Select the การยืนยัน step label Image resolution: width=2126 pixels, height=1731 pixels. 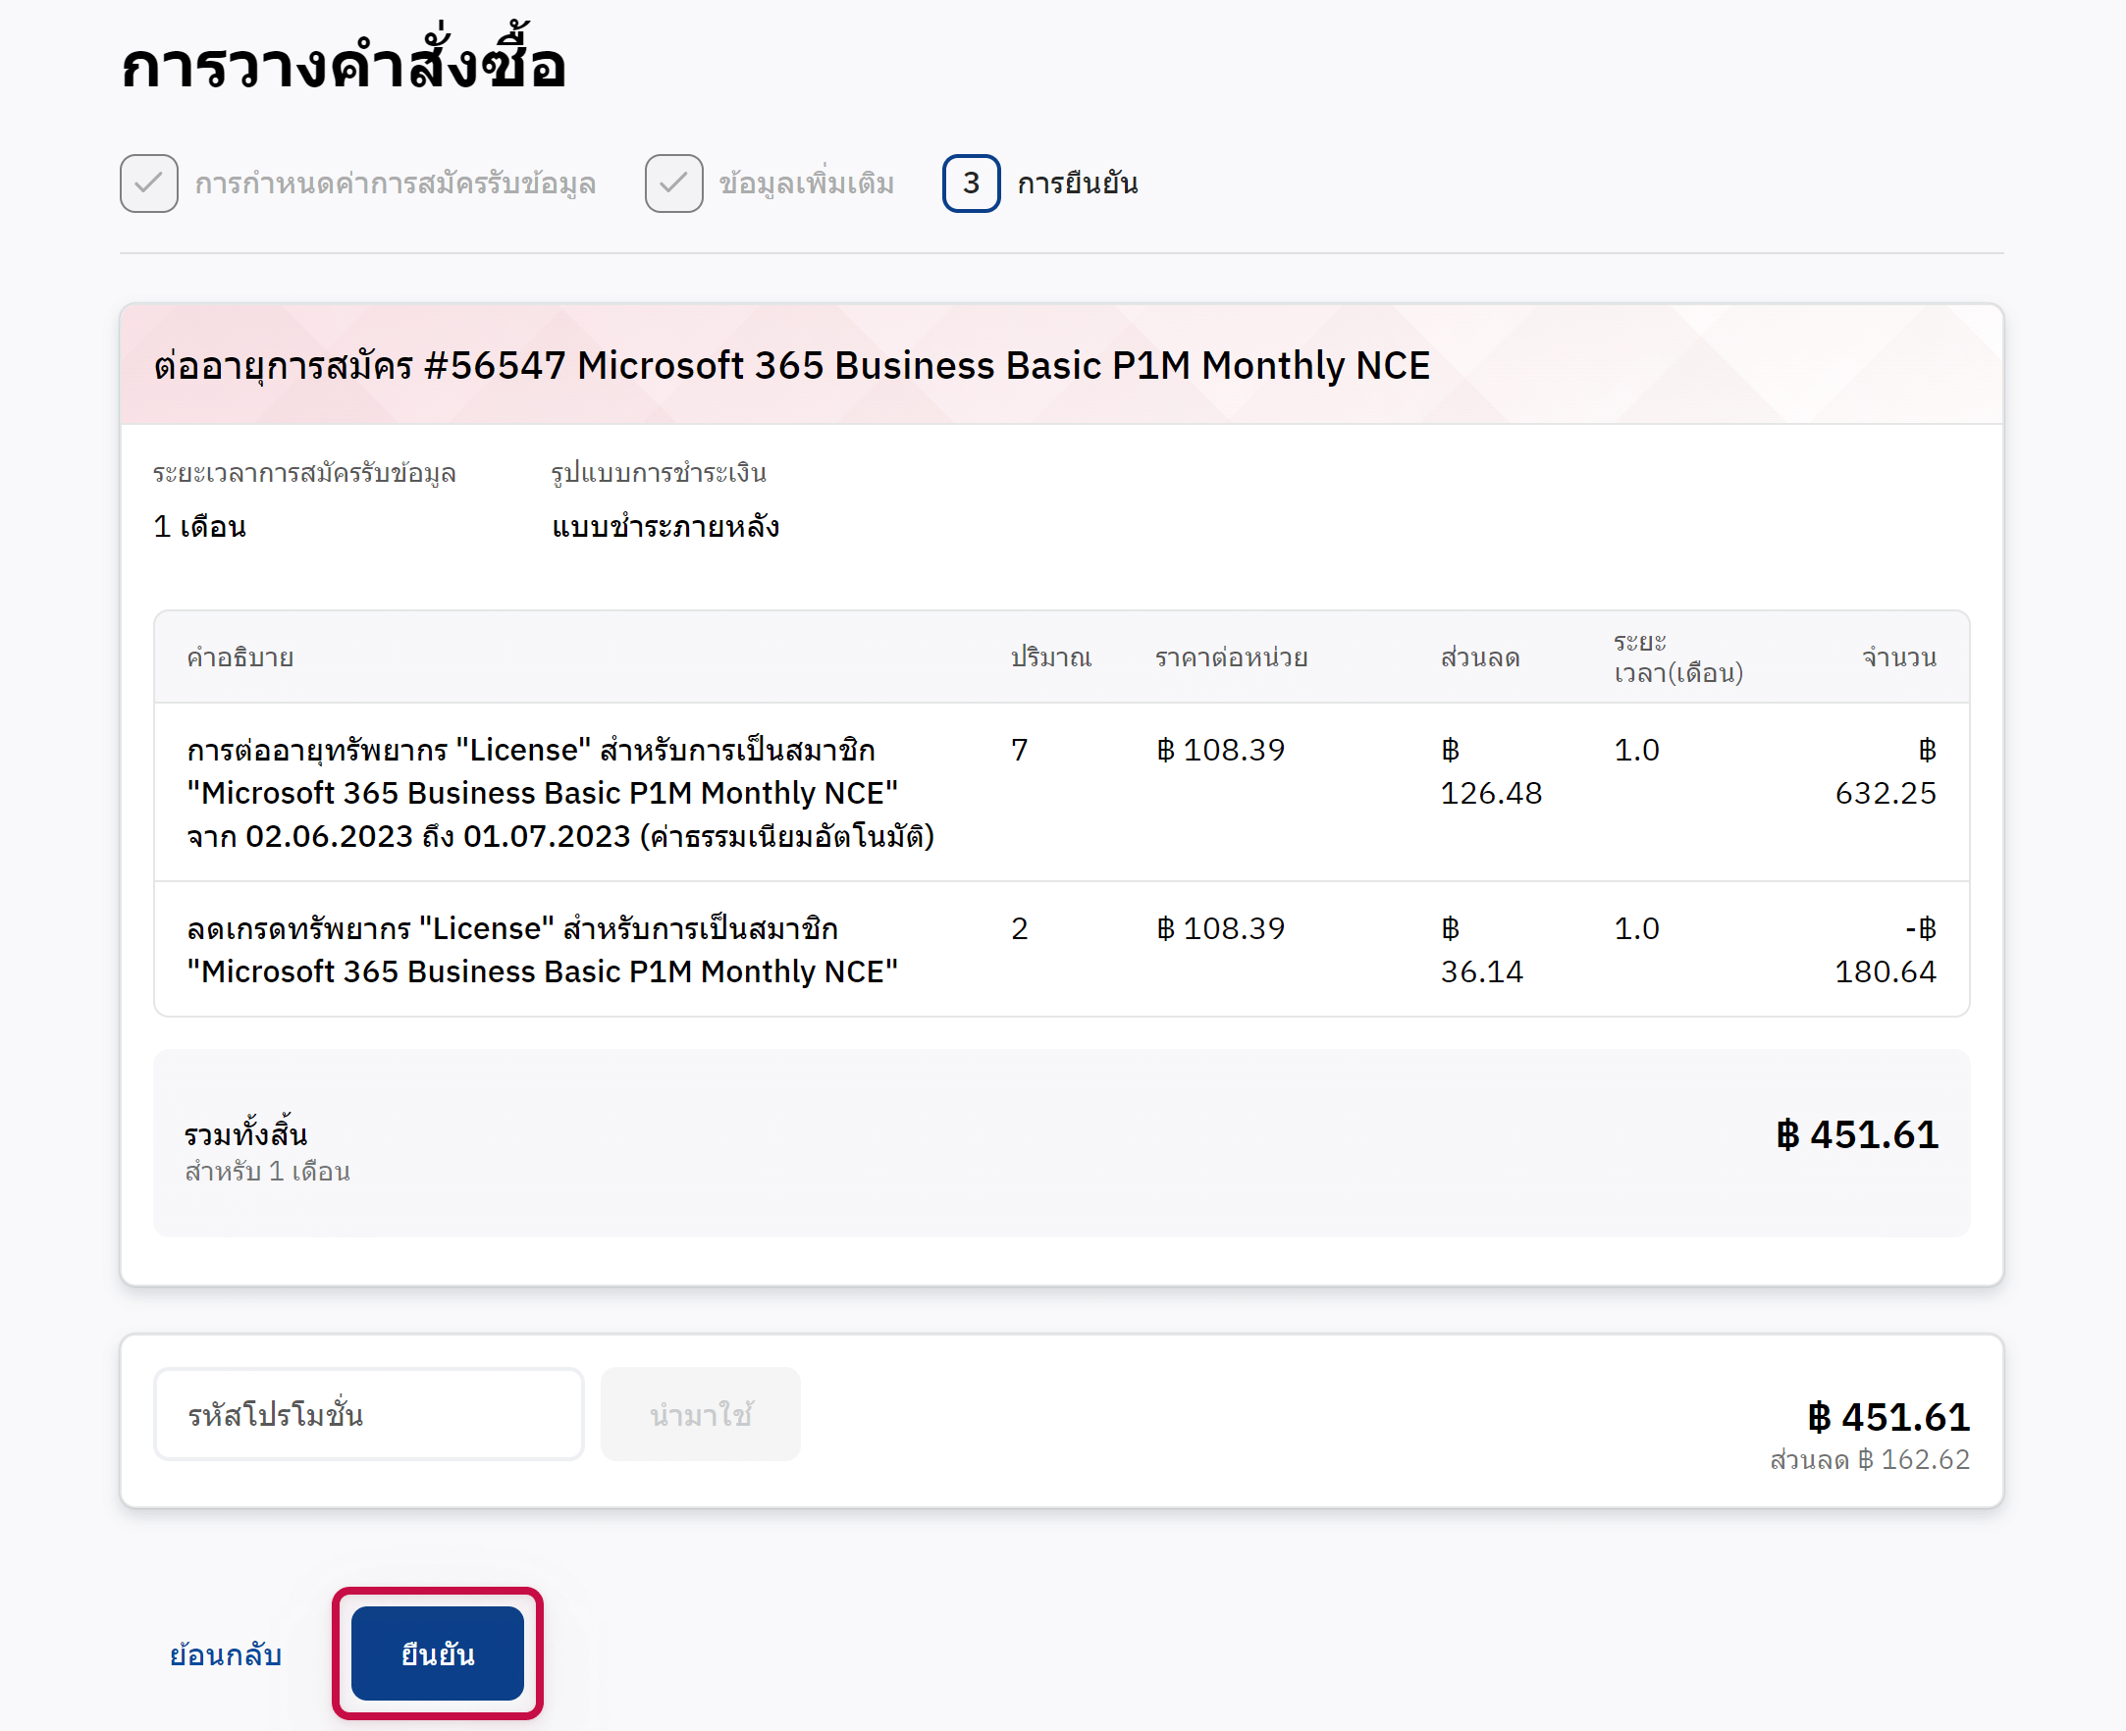point(1077,184)
